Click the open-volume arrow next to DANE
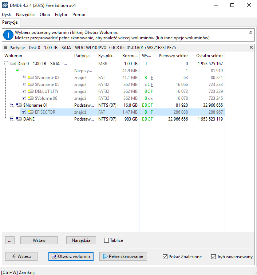The image size is (257, 275). click(12, 119)
